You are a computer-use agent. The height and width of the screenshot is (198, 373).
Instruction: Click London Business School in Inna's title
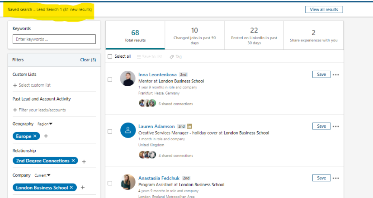pos(181,81)
